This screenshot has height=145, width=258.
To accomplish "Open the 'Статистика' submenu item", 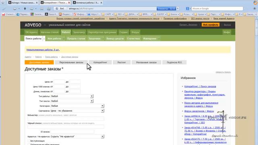I will pyautogui.click(x=133, y=39).
